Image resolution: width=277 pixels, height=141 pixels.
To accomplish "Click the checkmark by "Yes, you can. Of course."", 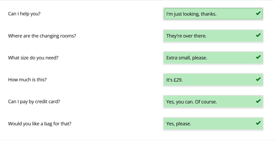I will click(258, 101).
